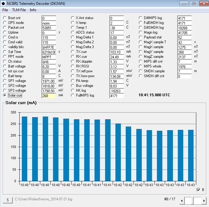Select the PPT mode radio button
The height and width of the screenshot is (207, 209).
pos(5,57)
